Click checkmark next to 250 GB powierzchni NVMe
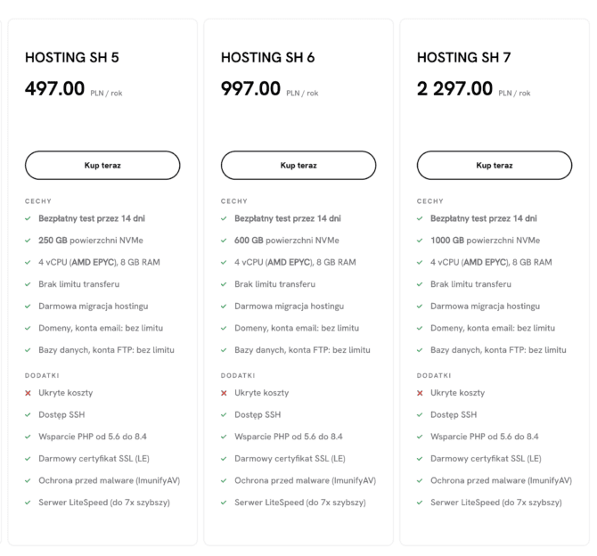The image size is (597, 556). (x=29, y=241)
